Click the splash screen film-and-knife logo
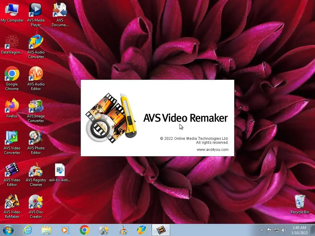Image resolution: width=315 pixels, height=236 pixels. click(111, 118)
